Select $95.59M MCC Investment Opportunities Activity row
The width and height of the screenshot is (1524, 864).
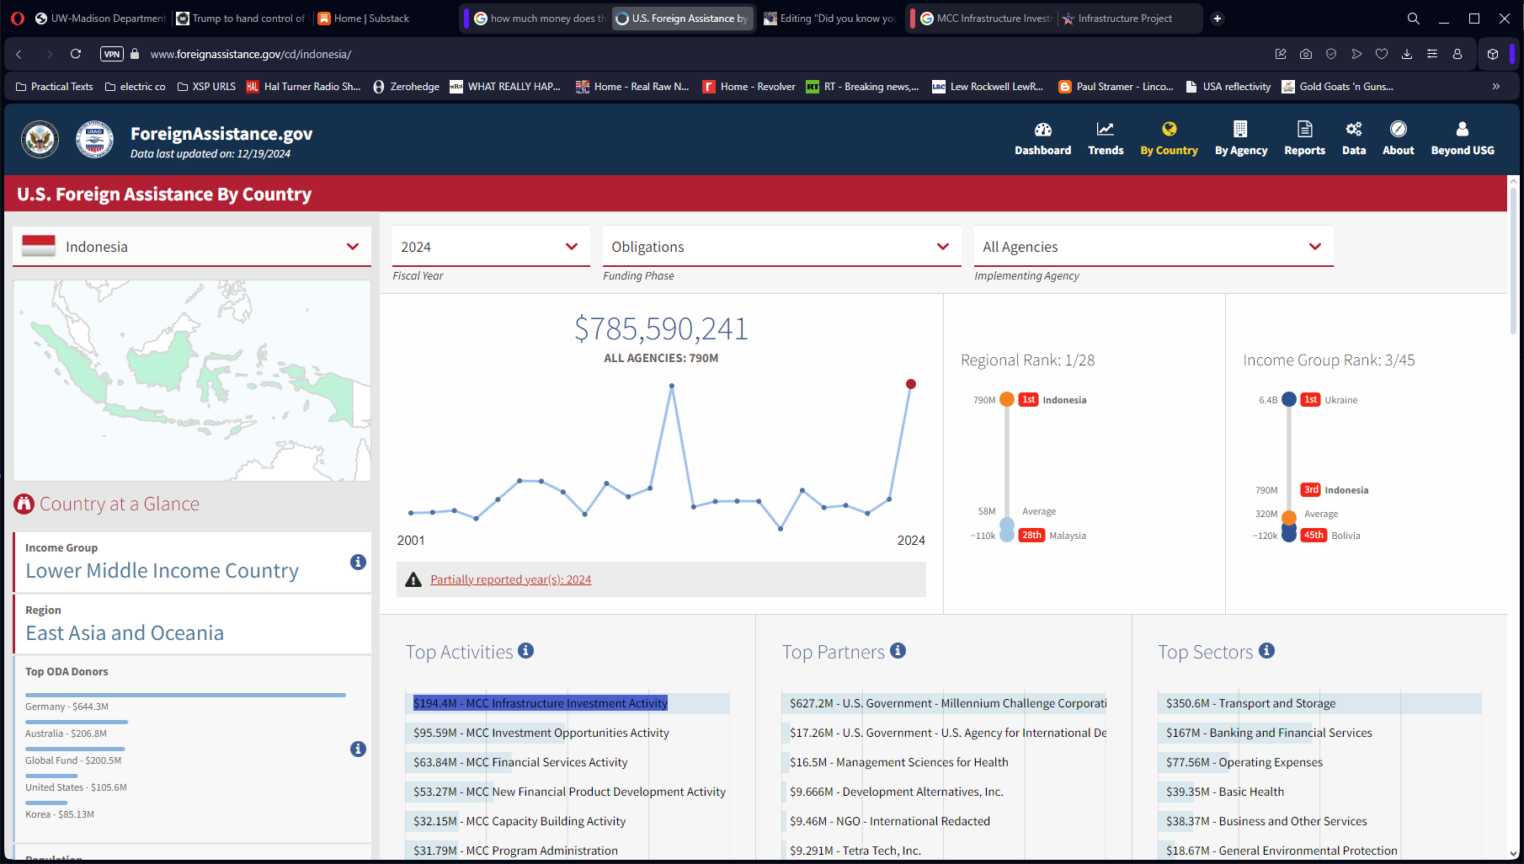[x=567, y=733]
